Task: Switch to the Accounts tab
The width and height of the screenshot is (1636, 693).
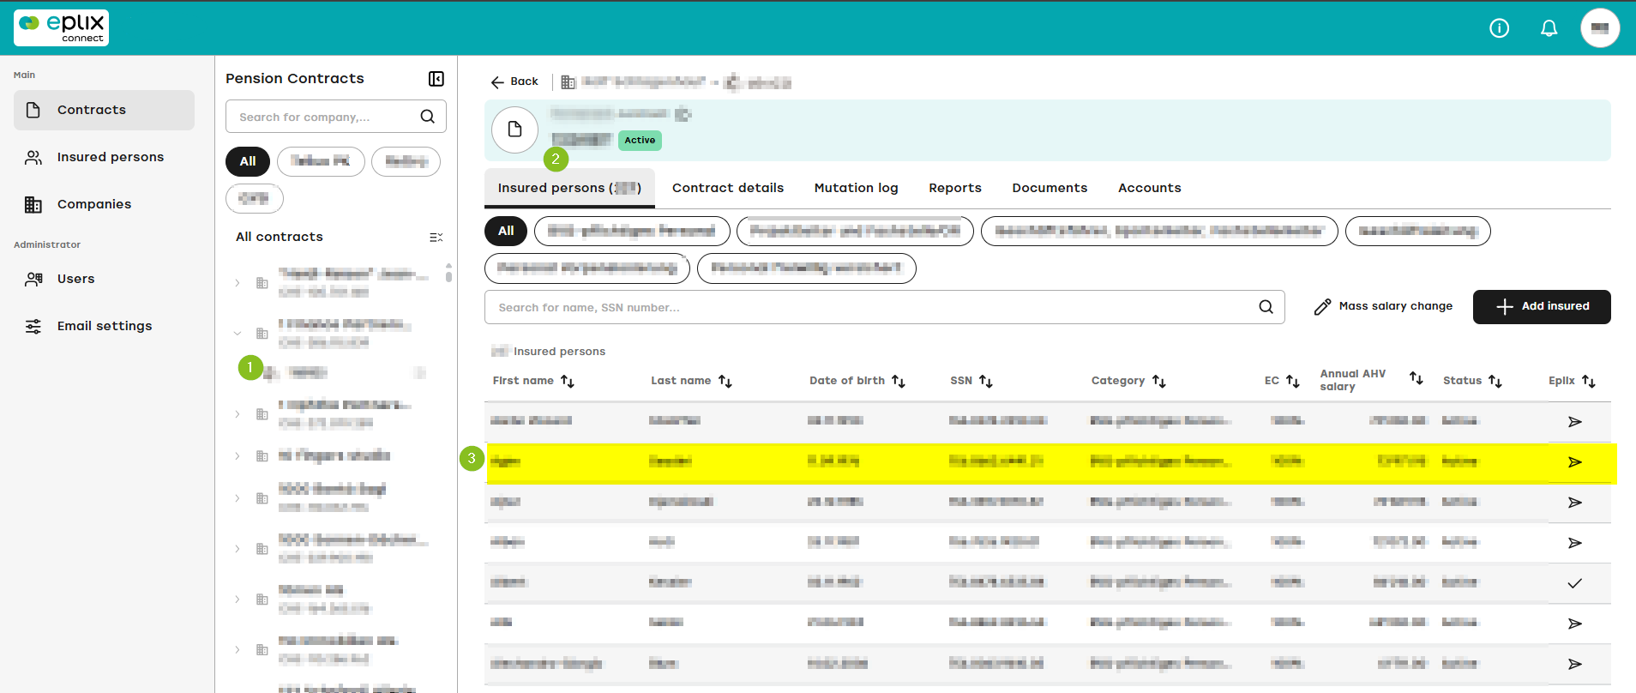Action: click(1150, 188)
